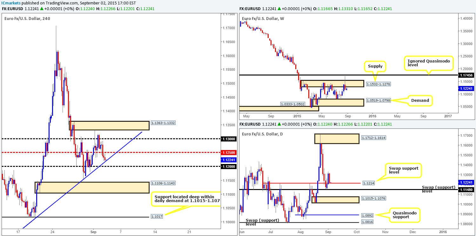
Task: Click the black 1.13000 price axis label
Action: point(229,139)
